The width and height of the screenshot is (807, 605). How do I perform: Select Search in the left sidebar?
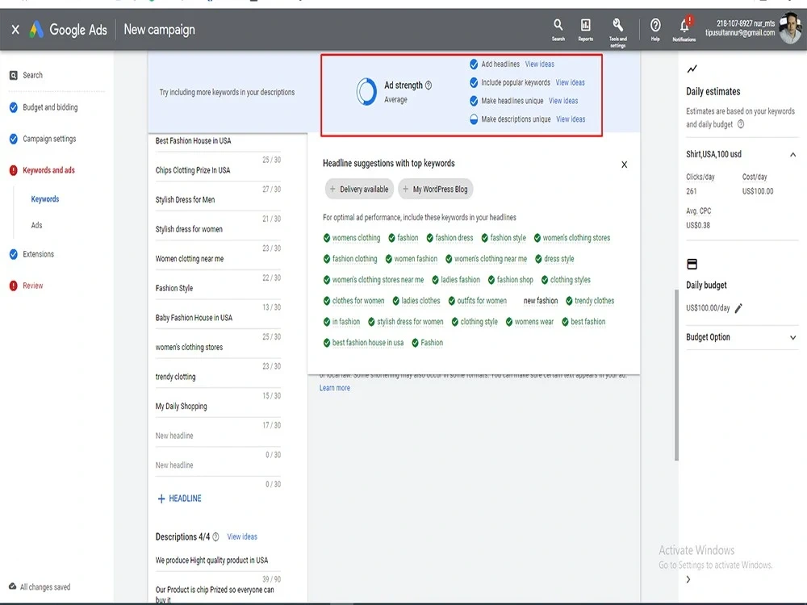(x=32, y=75)
